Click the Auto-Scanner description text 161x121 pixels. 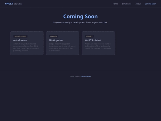(x=26, y=47)
